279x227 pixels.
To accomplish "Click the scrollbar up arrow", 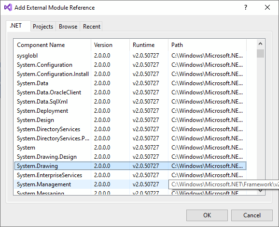I will (x=260, y=44).
